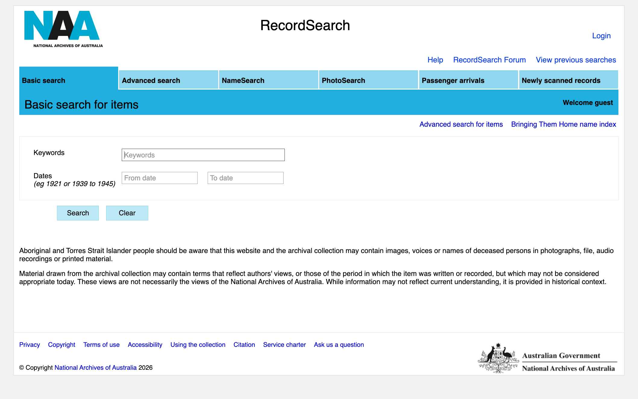Switch to the NameSearch tab
Viewport: 638px width, 399px height.
point(269,80)
